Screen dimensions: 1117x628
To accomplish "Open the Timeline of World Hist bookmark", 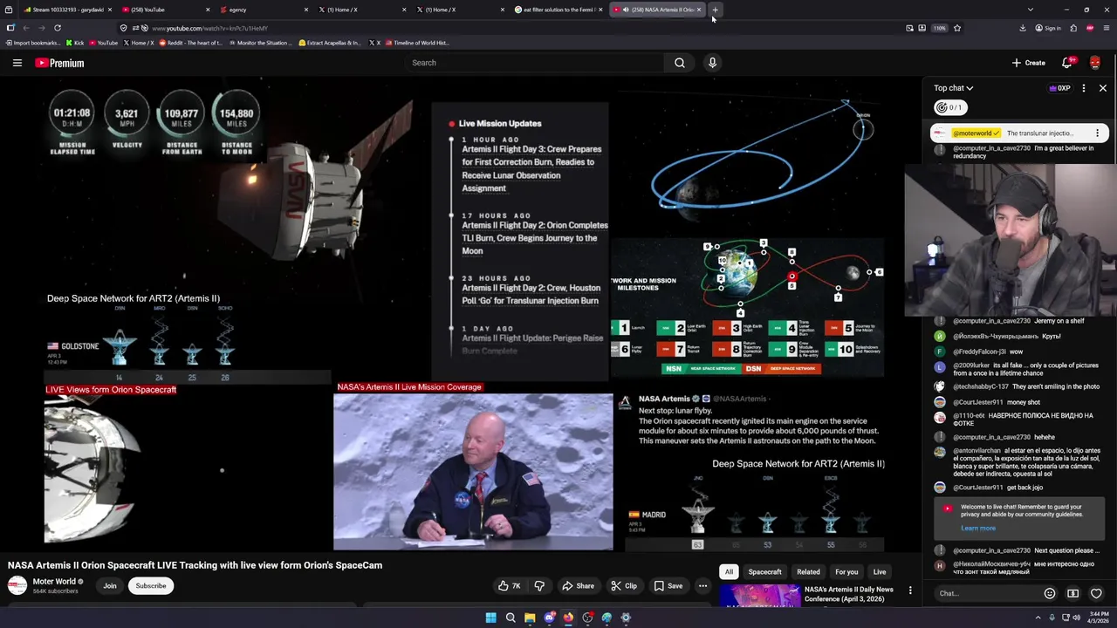I will click(x=416, y=43).
